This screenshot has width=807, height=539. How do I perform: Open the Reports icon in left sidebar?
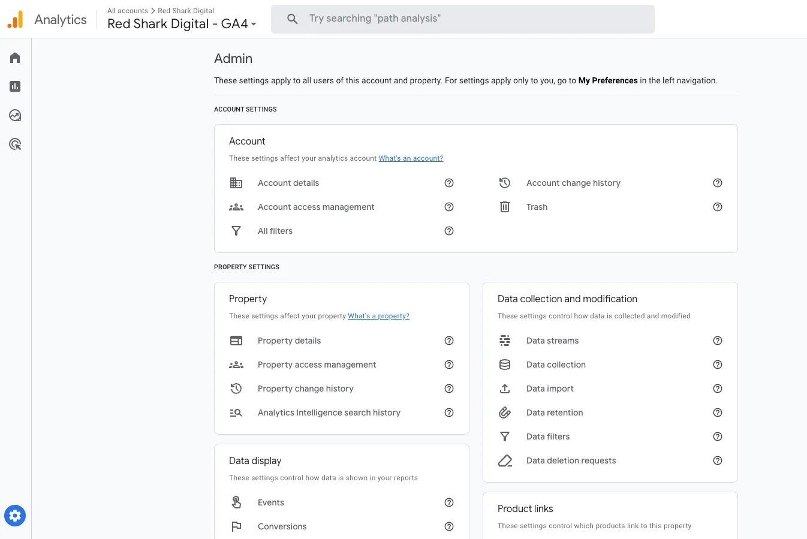14,86
